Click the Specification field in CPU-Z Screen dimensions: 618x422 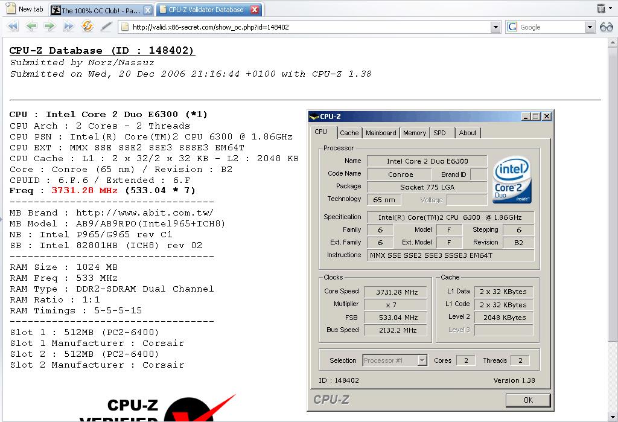pos(450,217)
